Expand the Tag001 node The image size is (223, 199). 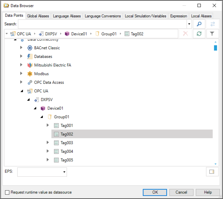pyautogui.click(x=48, y=125)
